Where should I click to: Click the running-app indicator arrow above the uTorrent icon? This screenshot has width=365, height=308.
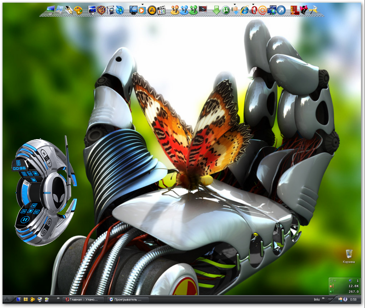235,5
